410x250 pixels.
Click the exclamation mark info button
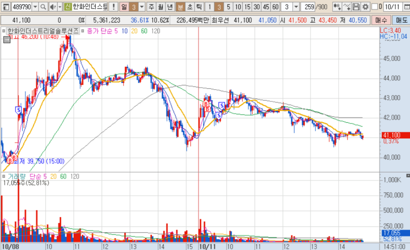(113, 7)
